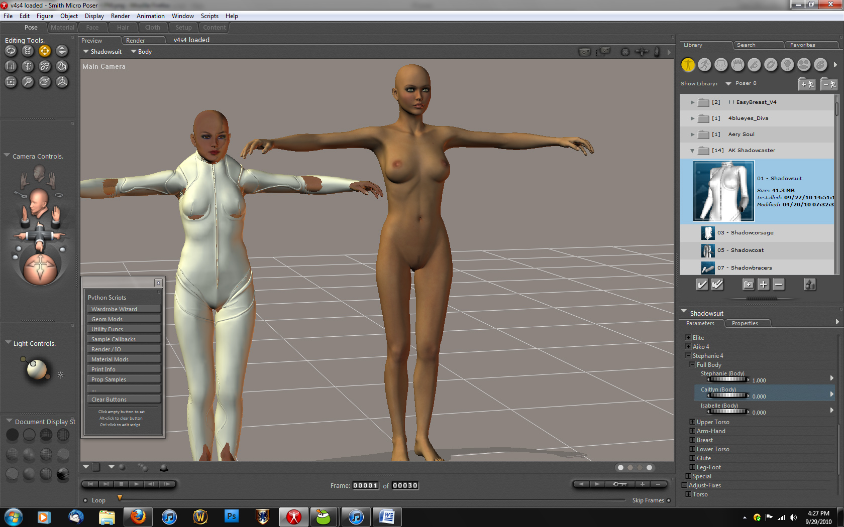Image resolution: width=844 pixels, height=527 pixels.
Task: Collapse the Stephanie 4 parameter group
Action: 688,356
